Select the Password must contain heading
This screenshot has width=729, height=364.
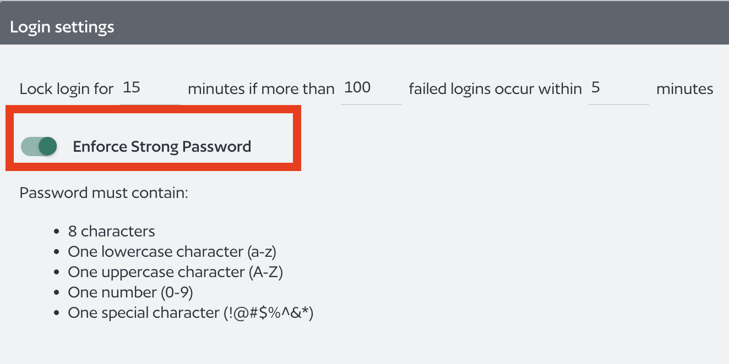click(x=104, y=192)
